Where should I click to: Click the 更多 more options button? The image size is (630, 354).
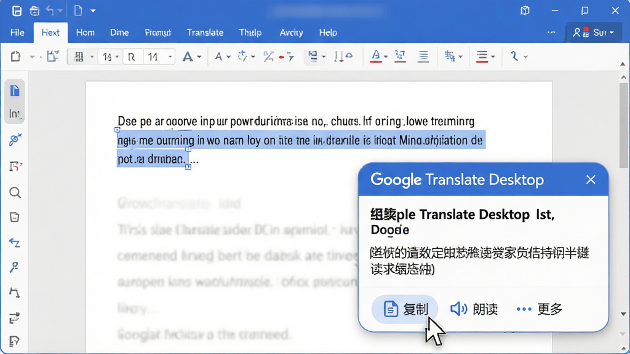pyautogui.click(x=539, y=309)
